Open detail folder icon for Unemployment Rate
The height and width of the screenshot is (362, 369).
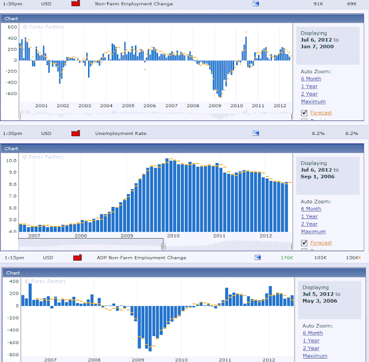pyautogui.click(x=256, y=133)
